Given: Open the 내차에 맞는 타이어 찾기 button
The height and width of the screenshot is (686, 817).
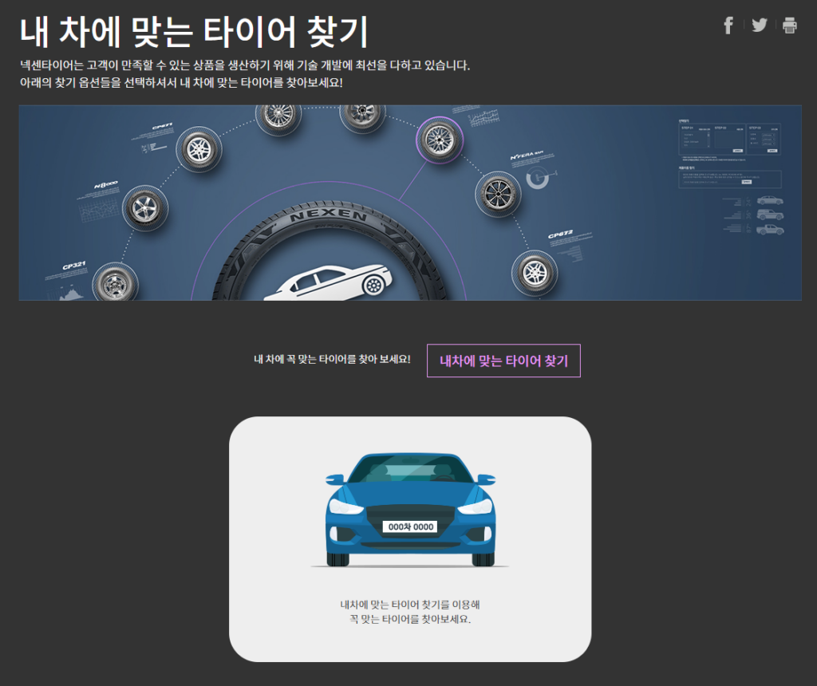Looking at the screenshot, I should pos(503,361).
